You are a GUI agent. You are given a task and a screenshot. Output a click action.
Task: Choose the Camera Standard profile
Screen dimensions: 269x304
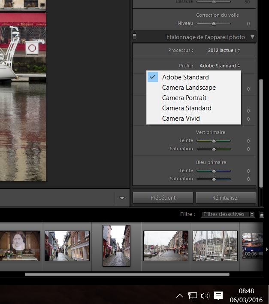pos(193,108)
